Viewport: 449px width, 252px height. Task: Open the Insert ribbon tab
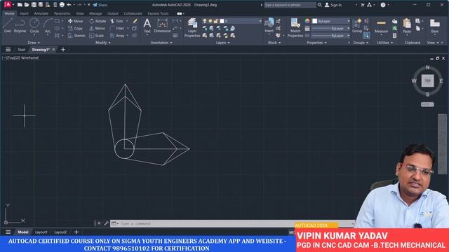24,13
